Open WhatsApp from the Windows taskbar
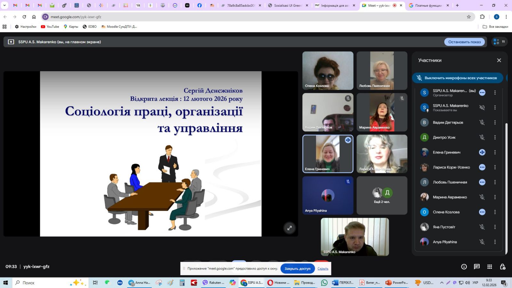Viewport: 512px width, 288px height. tap(324, 283)
